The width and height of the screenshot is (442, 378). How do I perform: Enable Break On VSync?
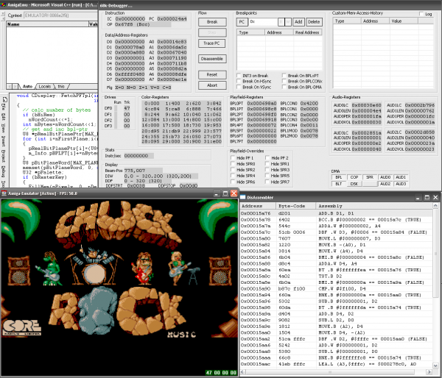[239, 87]
